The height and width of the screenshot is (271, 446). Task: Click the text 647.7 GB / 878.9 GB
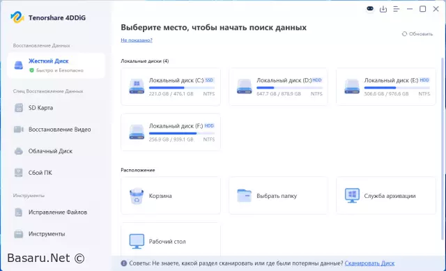(279, 94)
